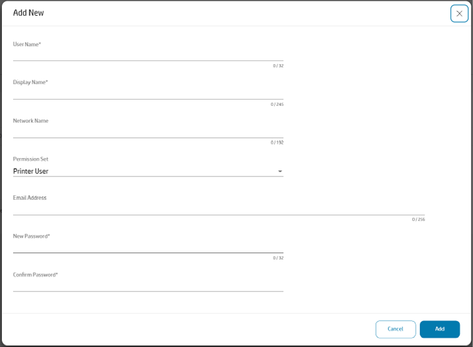Close the Add New dialog
Viewport: 473px width, 347px height.
tap(459, 14)
